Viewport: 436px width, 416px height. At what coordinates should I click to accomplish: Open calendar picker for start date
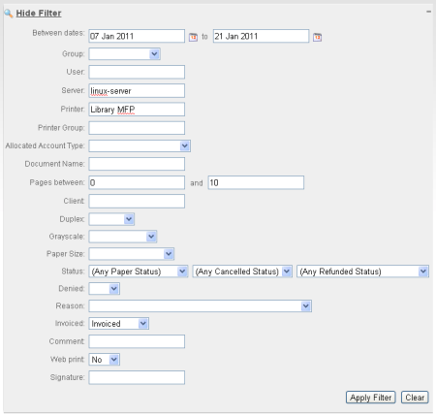pyautogui.click(x=193, y=37)
